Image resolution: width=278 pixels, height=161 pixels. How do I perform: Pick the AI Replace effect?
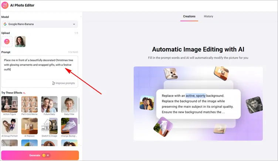(x=29, y=126)
